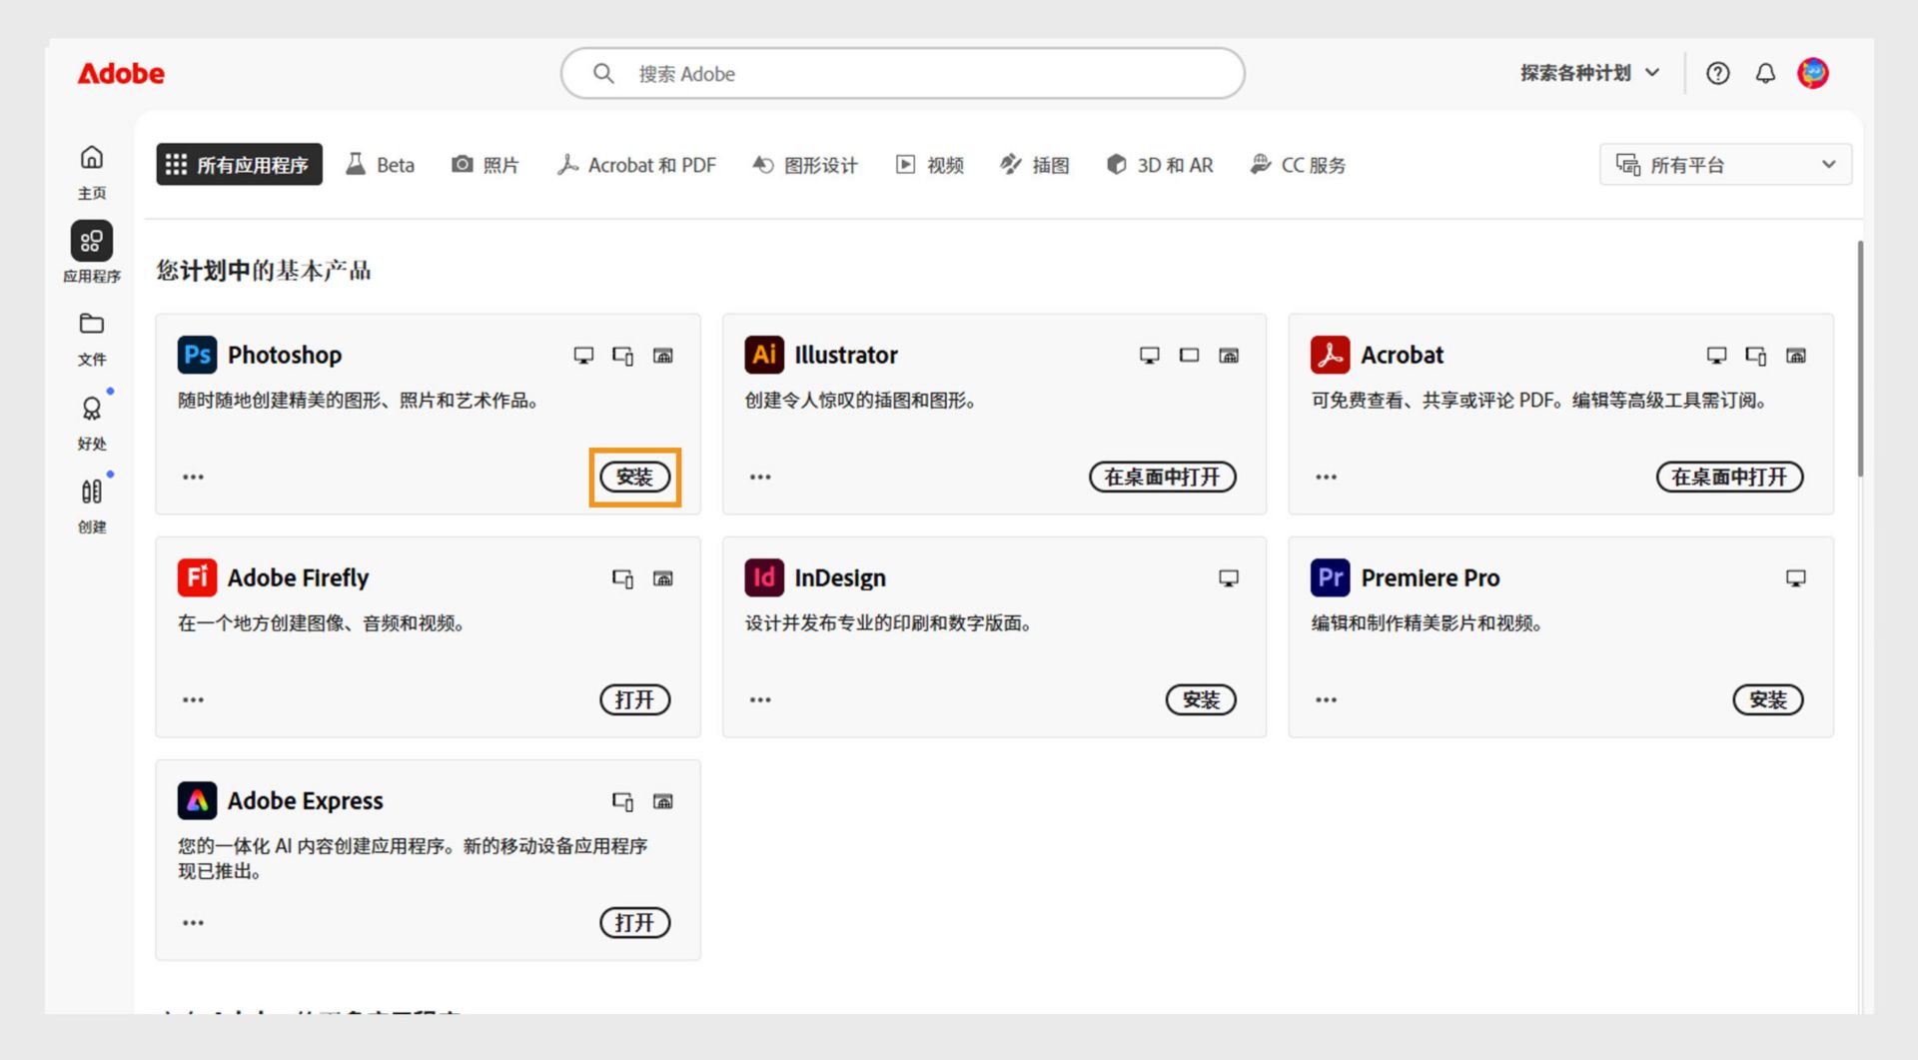Open Illustrator via 在桌面中打开 button
The height and width of the screenshot is (1060, 1918).
coord(1162,478)
